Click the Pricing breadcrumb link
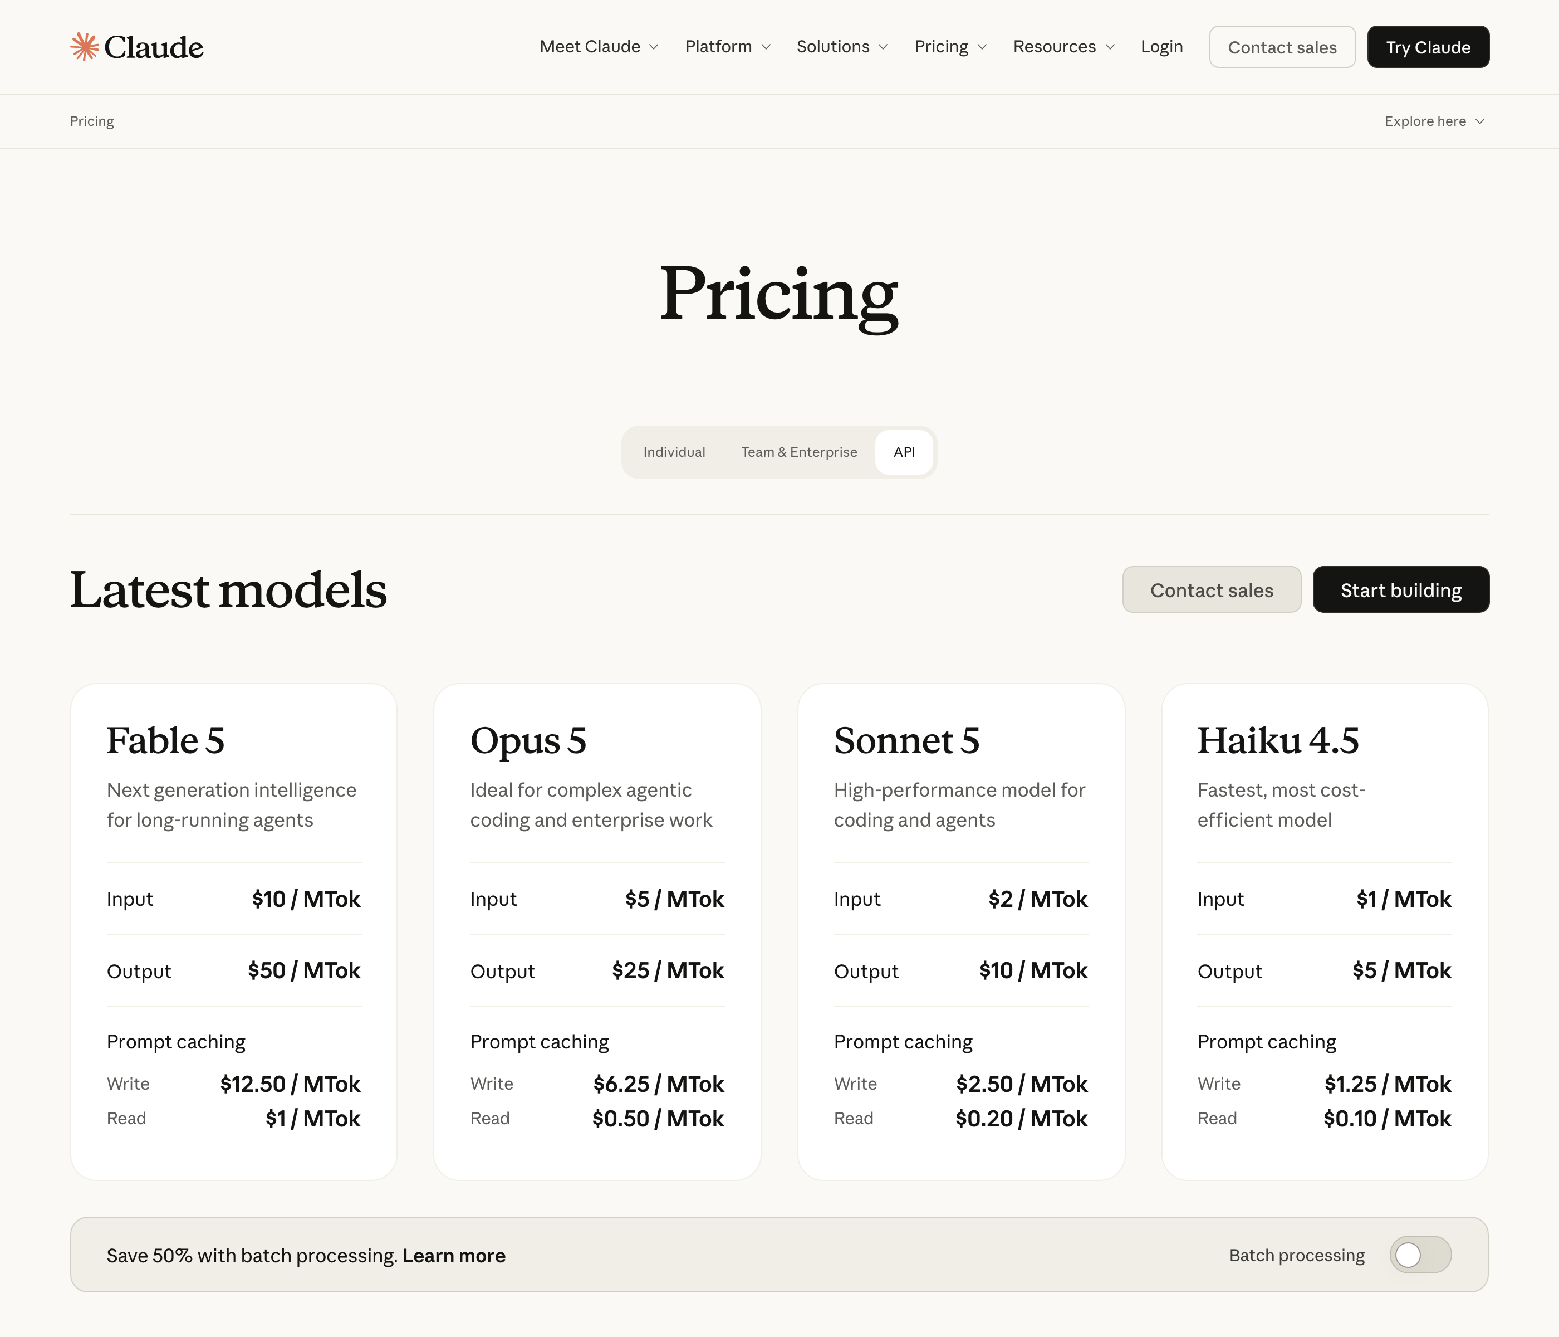The width and height of the screenshot is (1559, 1337). point(92,121)
